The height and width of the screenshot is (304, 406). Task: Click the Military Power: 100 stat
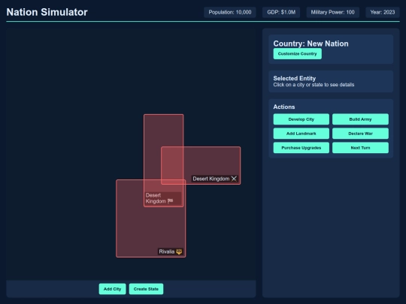pos(333,12)
